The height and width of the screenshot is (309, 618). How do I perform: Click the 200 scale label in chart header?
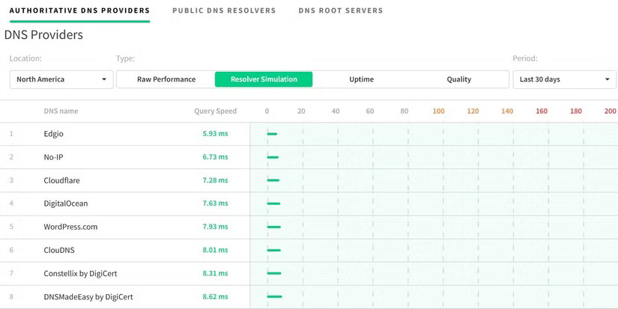click(610, 111)
